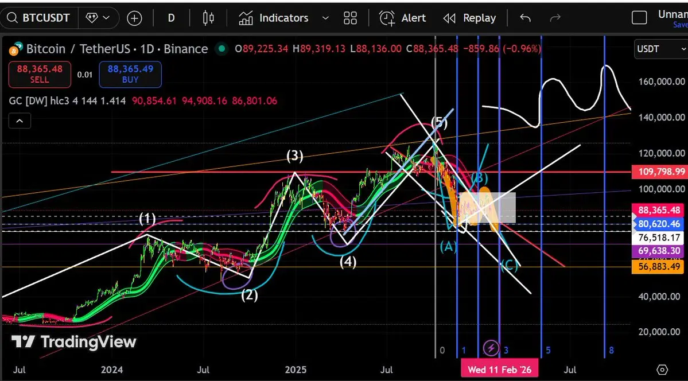688x381 pixels.
Task: Select the (1) wave label
Action: tap(147, 219)
